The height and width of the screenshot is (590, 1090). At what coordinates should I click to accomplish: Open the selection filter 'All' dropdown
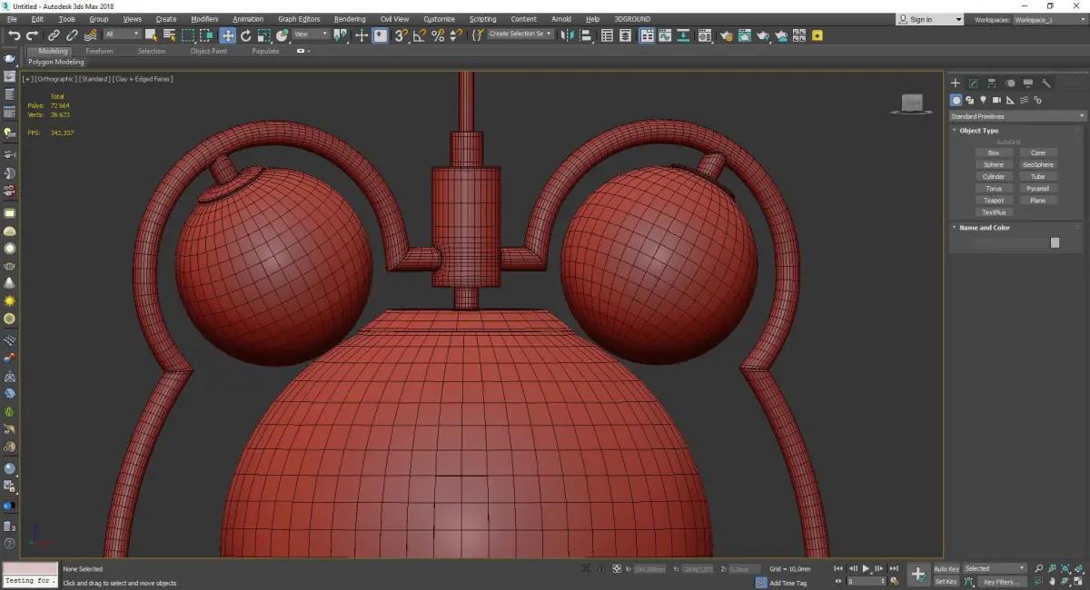[x=122, y=34]
